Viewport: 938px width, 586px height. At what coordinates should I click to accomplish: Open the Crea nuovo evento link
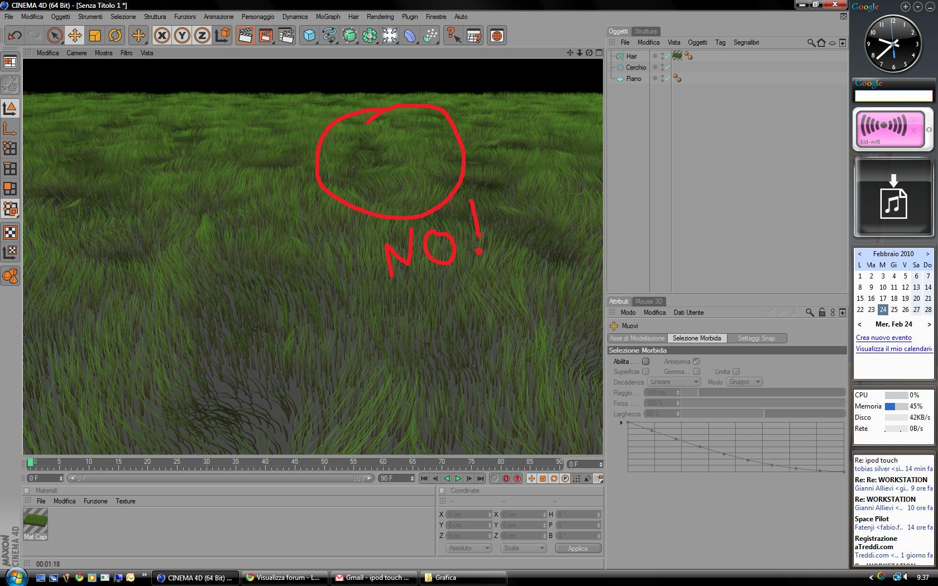click(x=884, y=338)
